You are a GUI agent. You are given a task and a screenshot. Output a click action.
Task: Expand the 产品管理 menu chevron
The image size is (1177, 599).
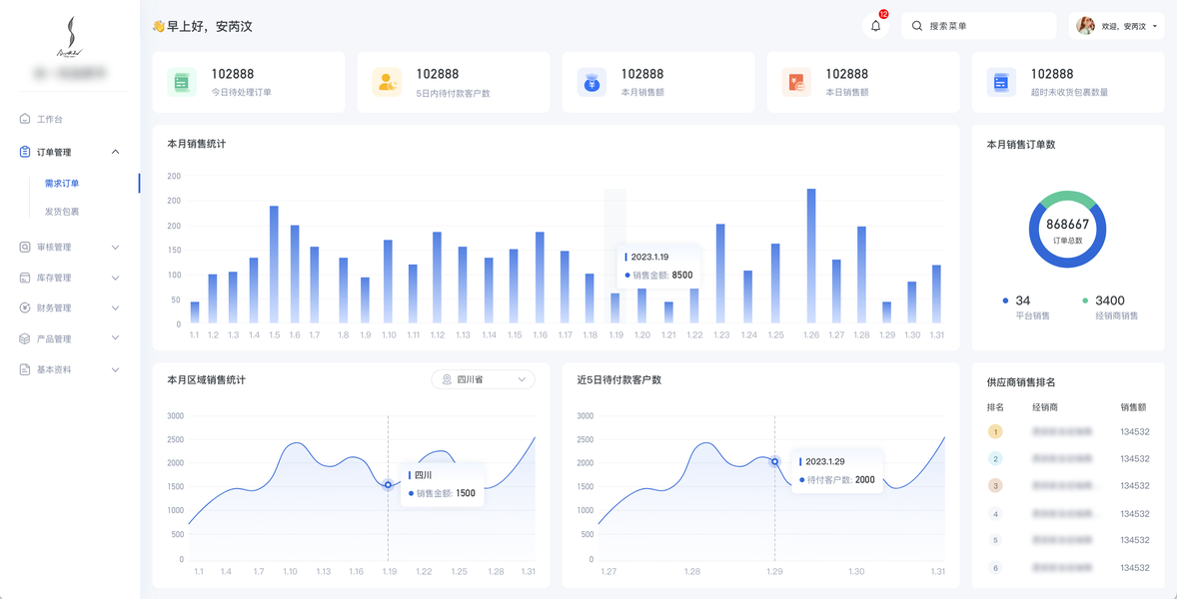pos(115,338)
